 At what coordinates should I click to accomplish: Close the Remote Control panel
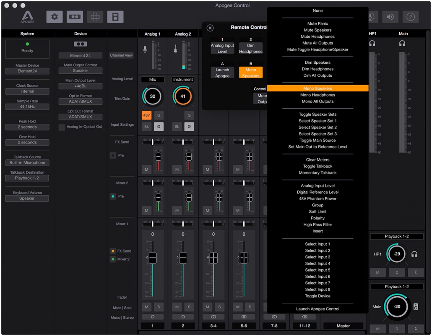point(210,28)
